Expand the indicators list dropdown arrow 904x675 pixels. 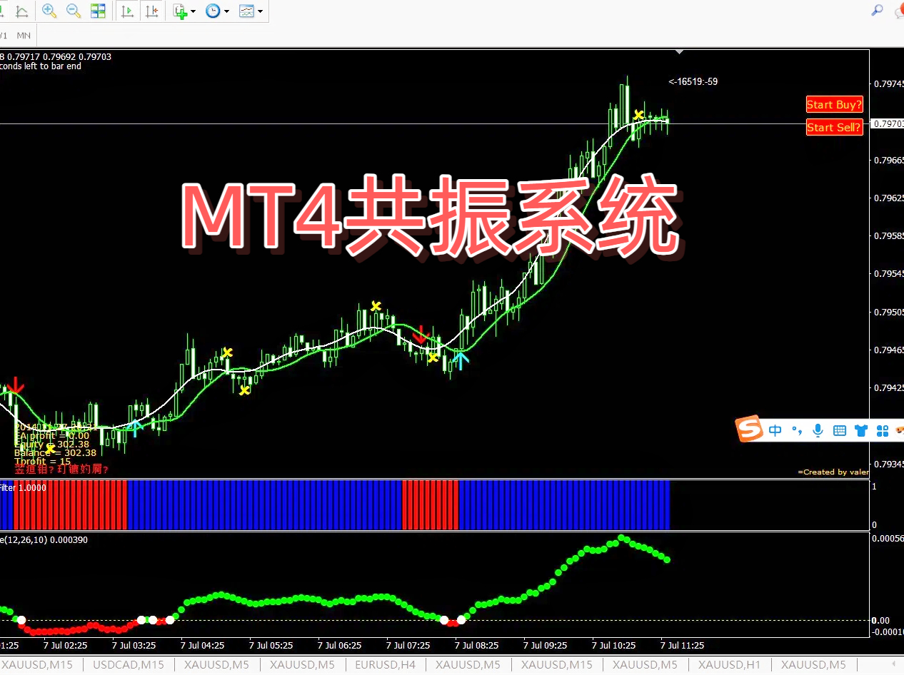[194, 11]
